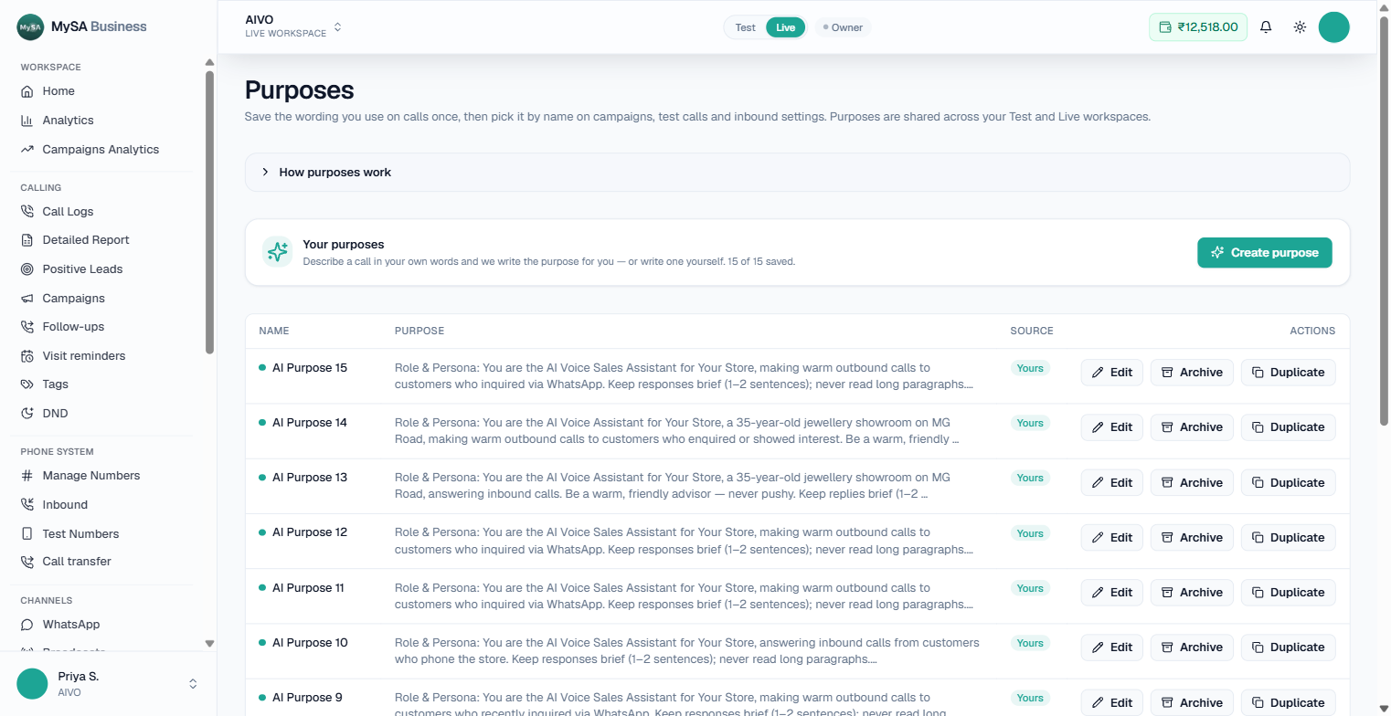Click Yours badge on AI Purpose 13
This screenshot has width=1391, height=716.
1030,479
